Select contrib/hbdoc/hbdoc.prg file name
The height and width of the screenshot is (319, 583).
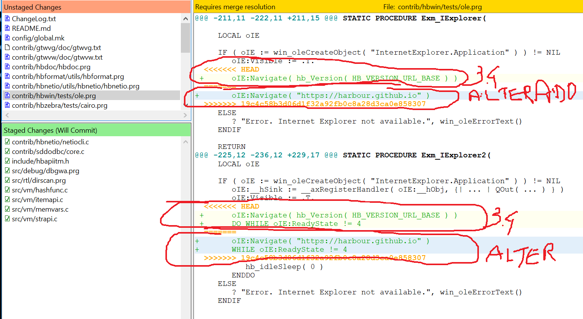51,67
